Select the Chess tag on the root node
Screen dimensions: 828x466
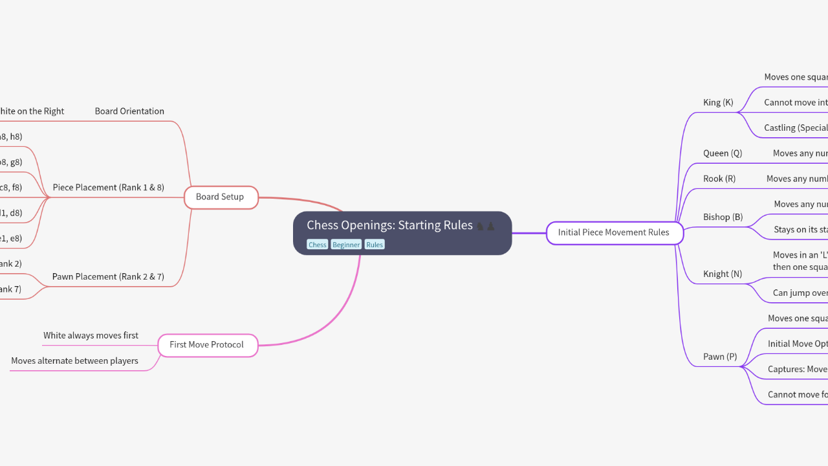318,244
